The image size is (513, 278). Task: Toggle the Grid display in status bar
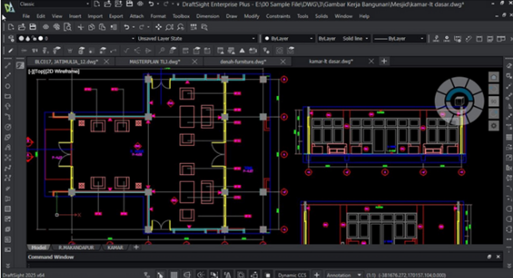pos(174,275)
